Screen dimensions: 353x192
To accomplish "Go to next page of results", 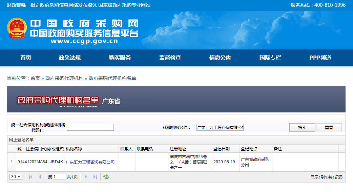I will pos(86,177).
